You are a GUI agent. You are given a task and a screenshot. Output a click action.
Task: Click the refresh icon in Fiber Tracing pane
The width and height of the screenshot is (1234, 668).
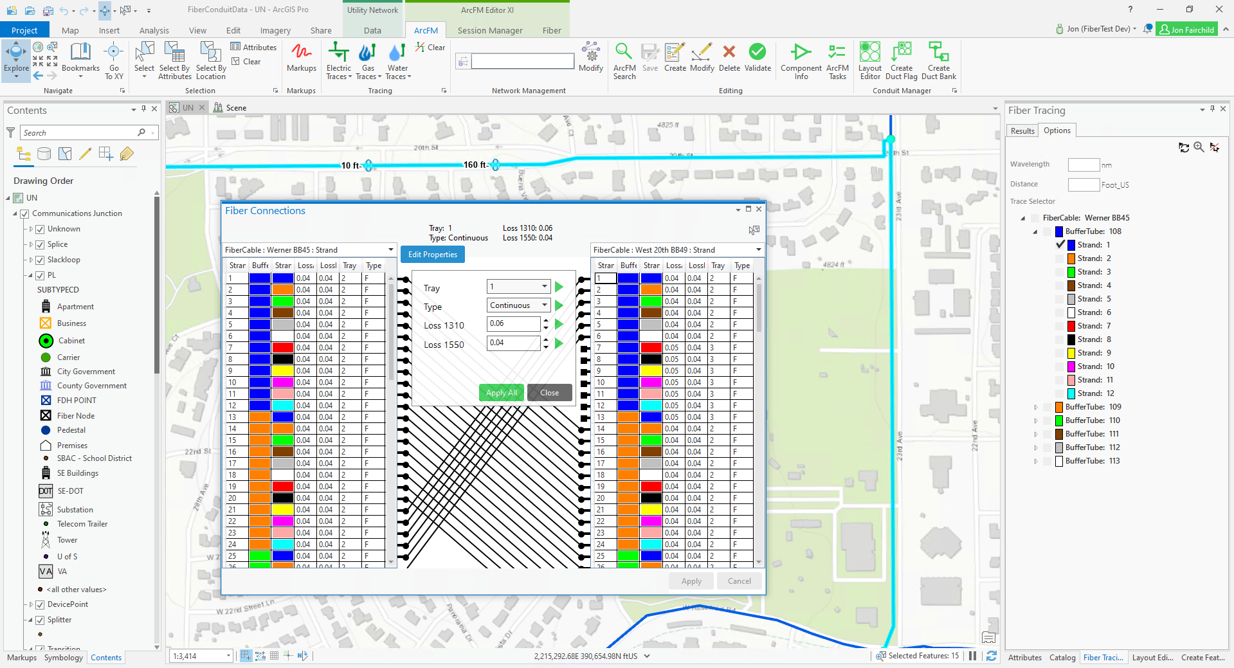pos(1184,147)
